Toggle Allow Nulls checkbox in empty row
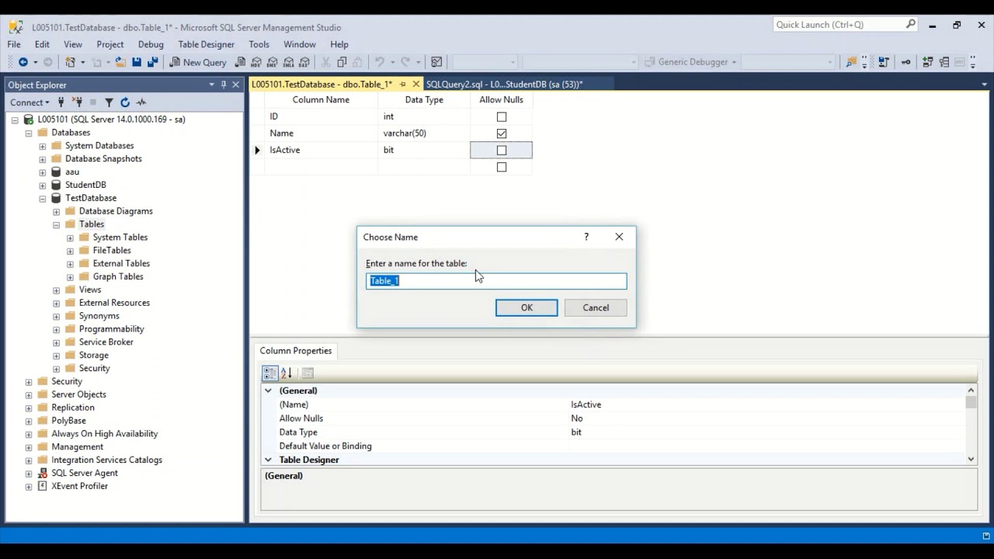 click(502, 167)
